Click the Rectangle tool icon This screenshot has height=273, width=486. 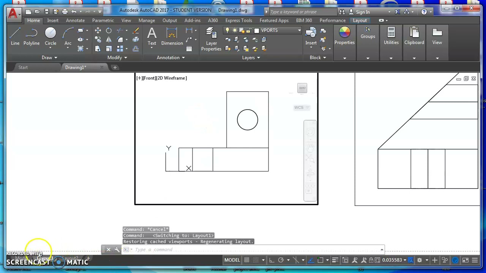(x=80, y=30)
